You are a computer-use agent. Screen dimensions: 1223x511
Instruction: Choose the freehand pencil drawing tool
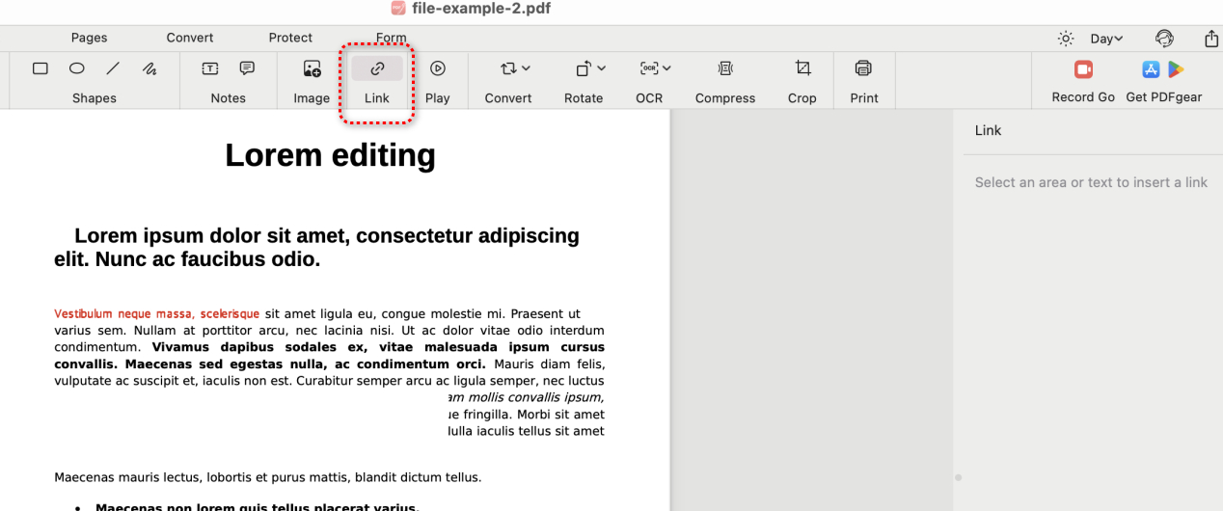[x=149, y=68]
